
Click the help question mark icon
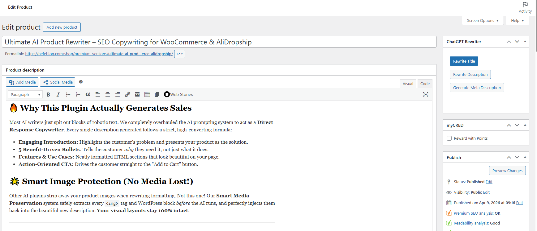(81, 82)
